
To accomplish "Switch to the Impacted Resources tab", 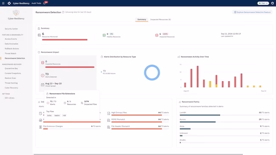I will tap(161, 19).
